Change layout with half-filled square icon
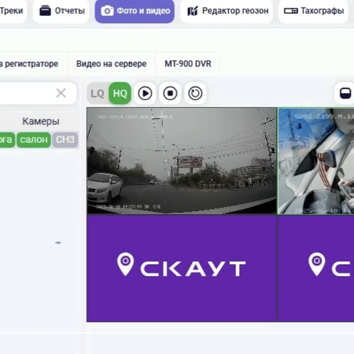The width and height of the screenshot is (354, 354). pyautogui.click(x=345, y=93)
